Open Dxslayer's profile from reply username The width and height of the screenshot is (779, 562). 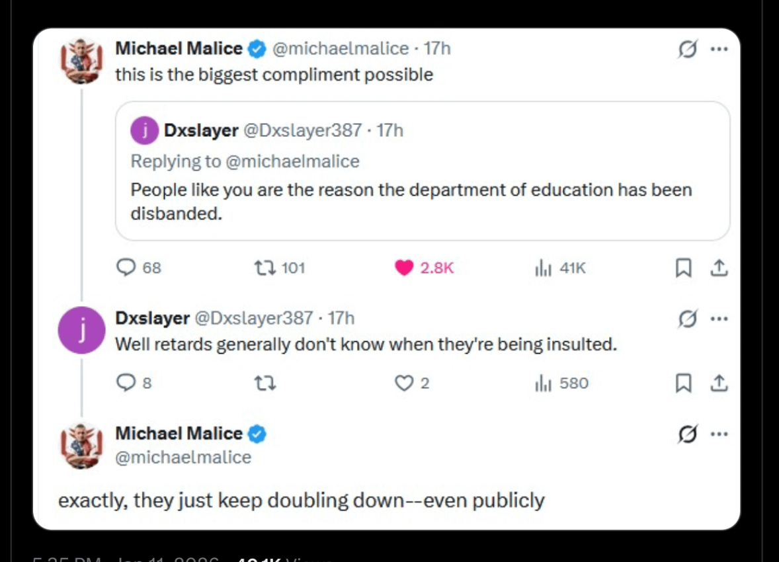pos(152,318)
